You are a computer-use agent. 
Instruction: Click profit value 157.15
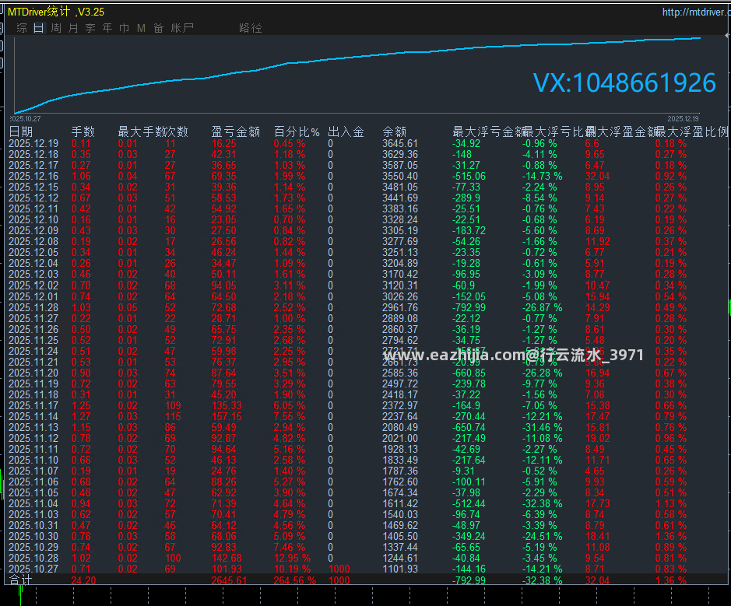[227, 416]
